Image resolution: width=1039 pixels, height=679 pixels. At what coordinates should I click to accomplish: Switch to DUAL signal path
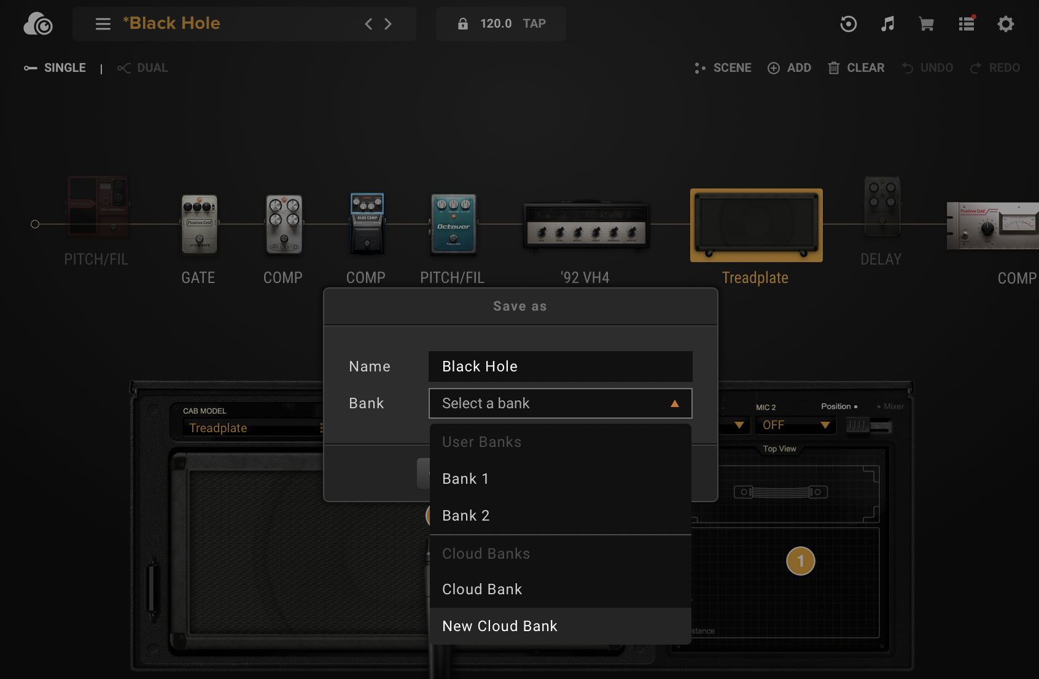(142, 68)
